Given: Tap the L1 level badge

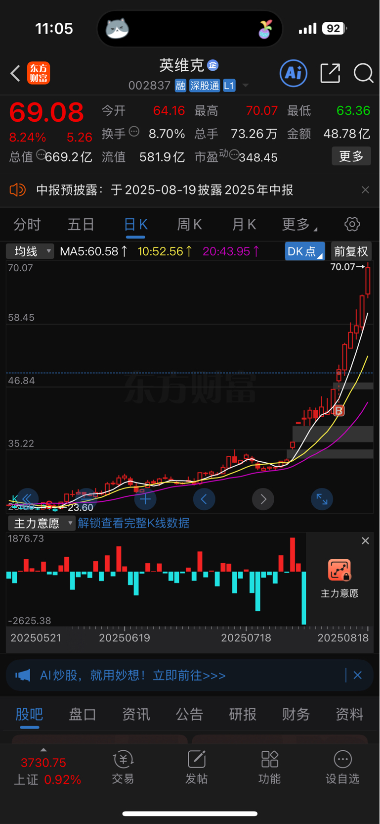Looking at the screenshot, I should (x=229, y=86).
